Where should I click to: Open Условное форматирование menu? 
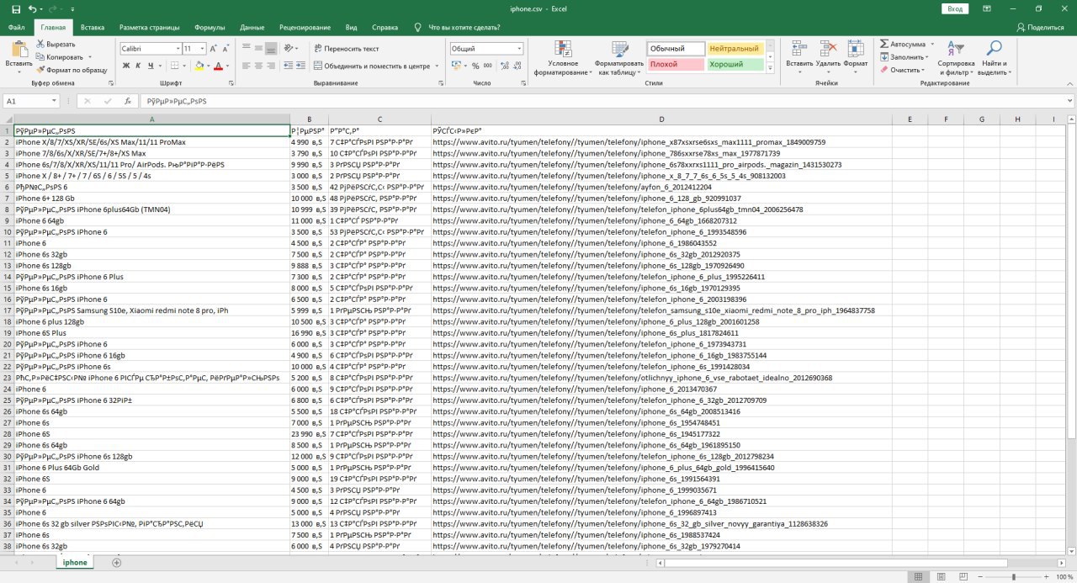click(x=563, y=58)
